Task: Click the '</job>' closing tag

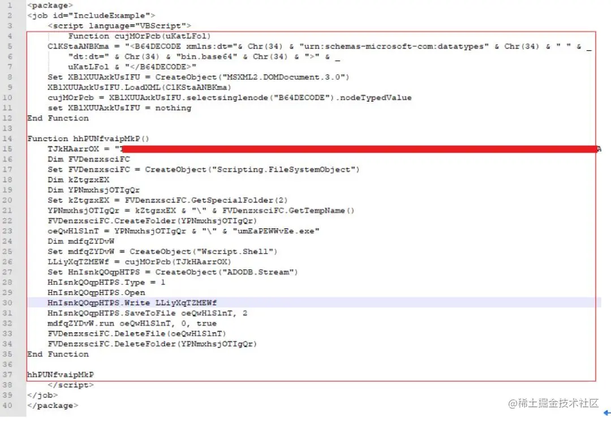Action: click(42, 396)
